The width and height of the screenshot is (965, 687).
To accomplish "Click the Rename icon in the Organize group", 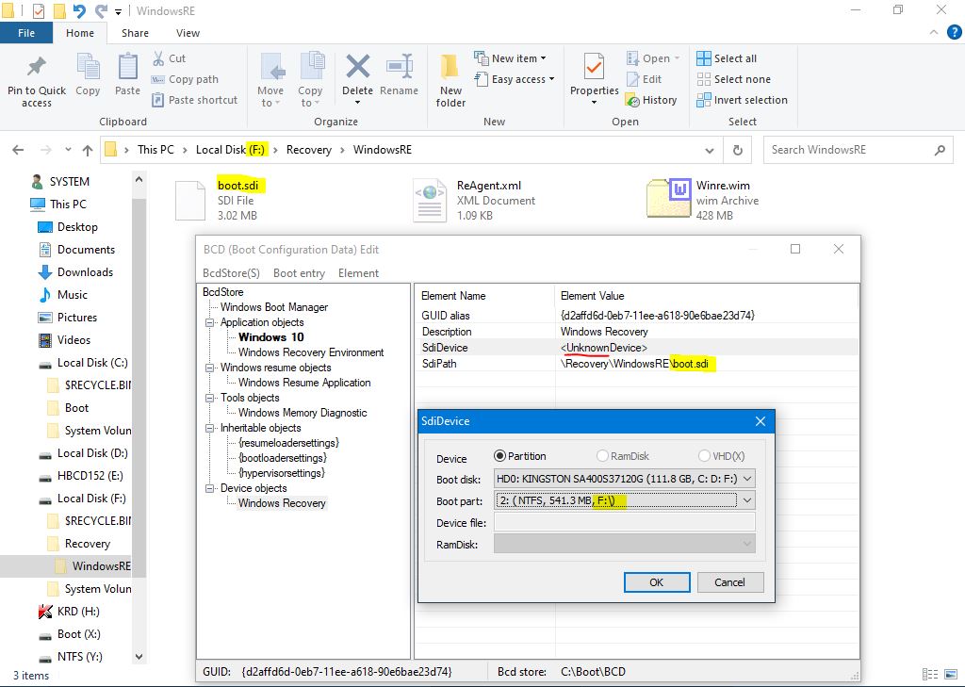I will click(x=399, y=69).
